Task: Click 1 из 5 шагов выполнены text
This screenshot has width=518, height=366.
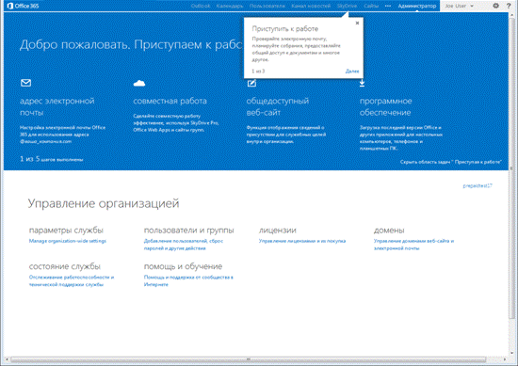Action: point(52,159)
